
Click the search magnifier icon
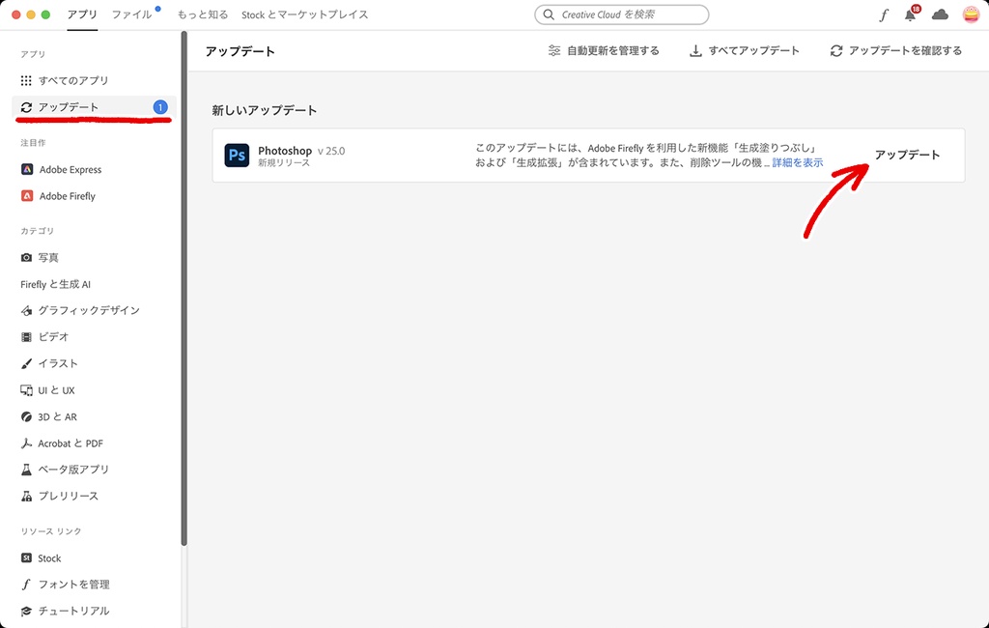tap(549, 14)
